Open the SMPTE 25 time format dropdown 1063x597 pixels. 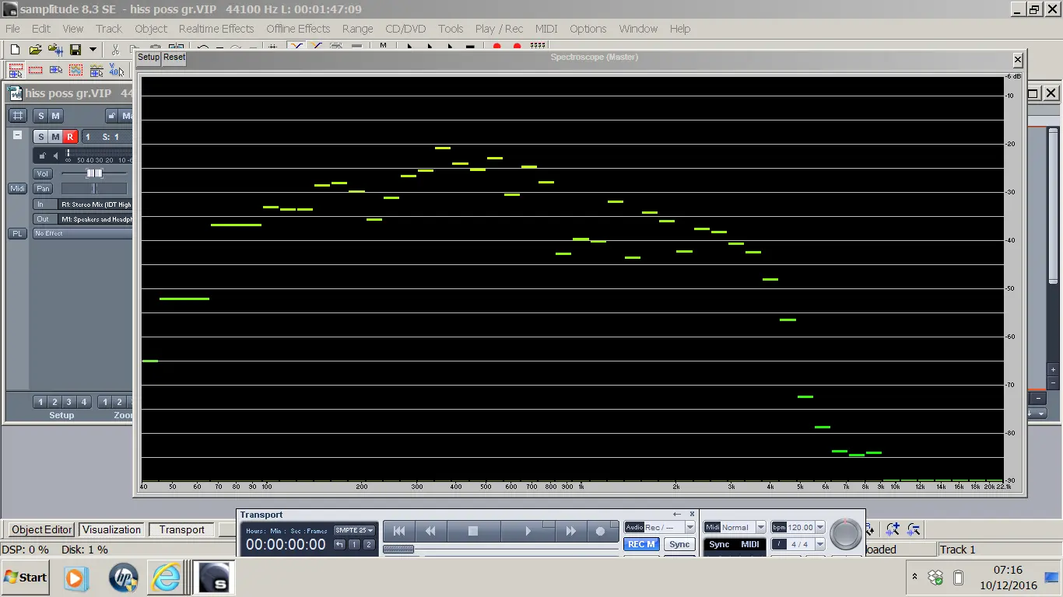[x=354, y=530]
